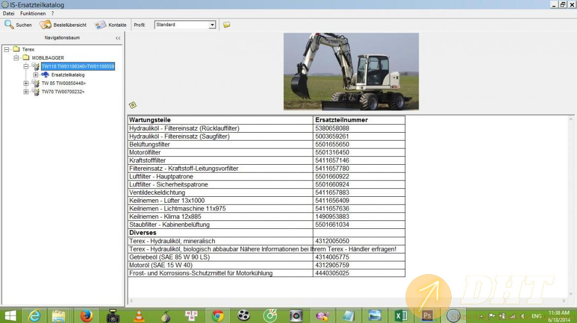Click the table's vertical scrollbar up arrow

[571, 119]
